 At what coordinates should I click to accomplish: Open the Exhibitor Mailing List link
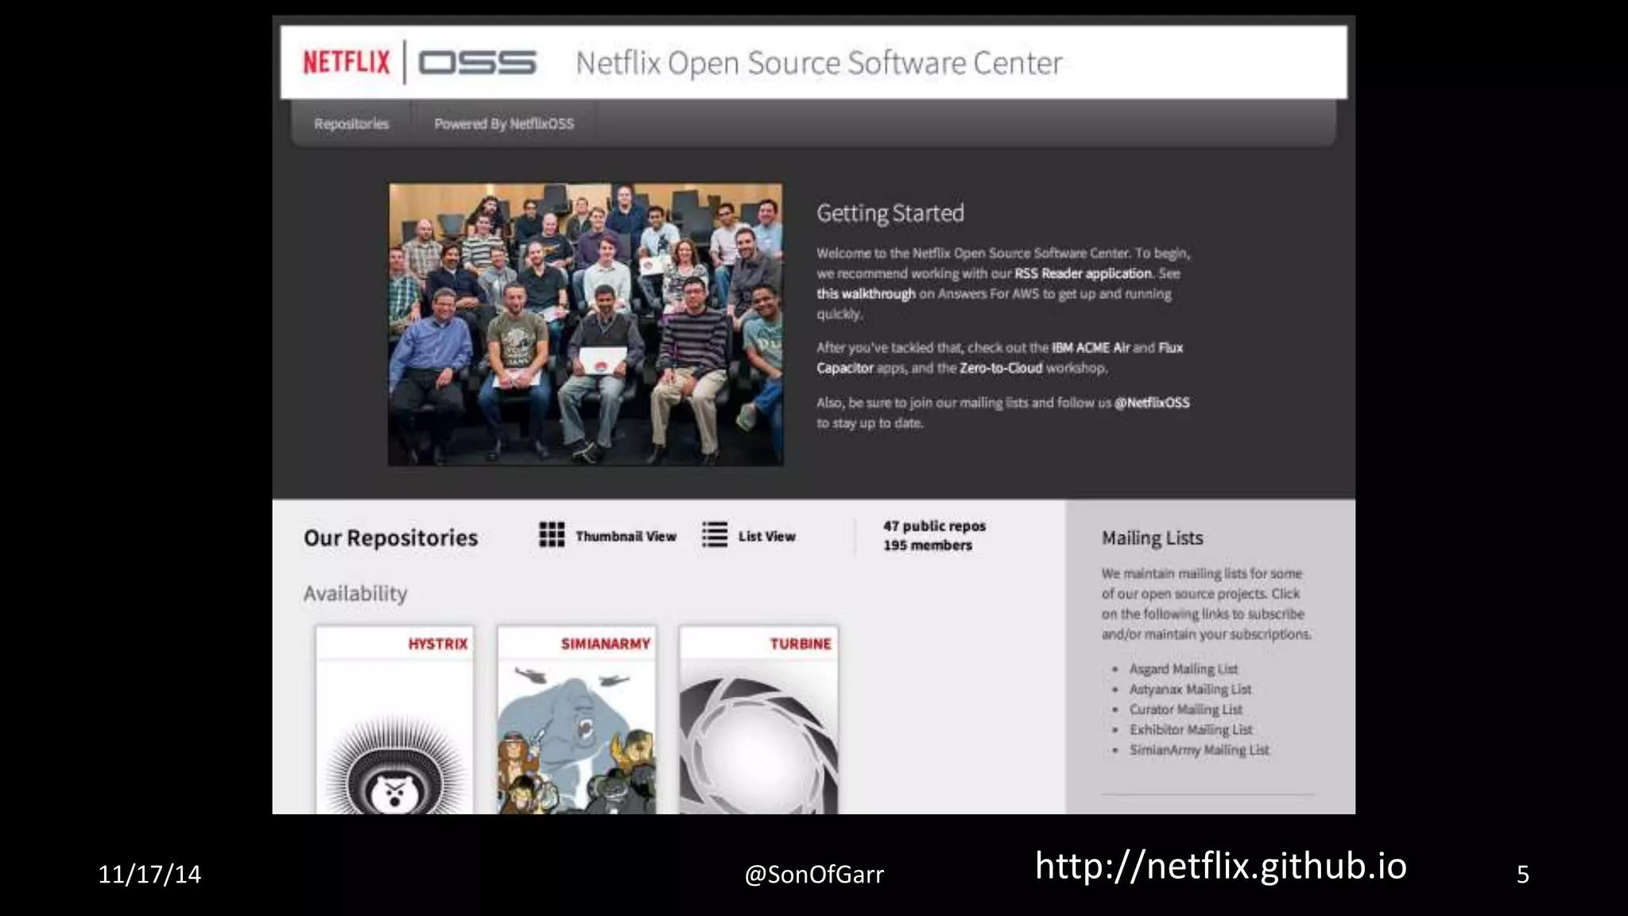coord(1191,730)
